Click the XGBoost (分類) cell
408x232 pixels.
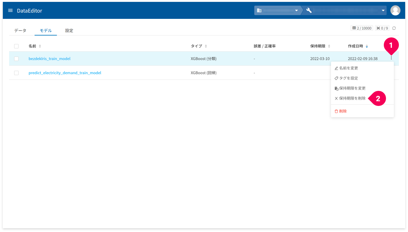204,59
